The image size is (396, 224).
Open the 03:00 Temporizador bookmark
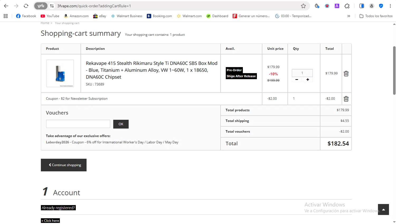[x=293, y=16]
